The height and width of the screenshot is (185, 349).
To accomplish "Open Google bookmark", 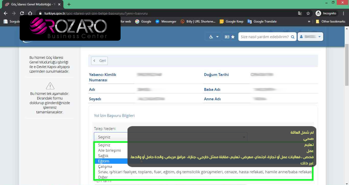I will click(x=143, y=21).
